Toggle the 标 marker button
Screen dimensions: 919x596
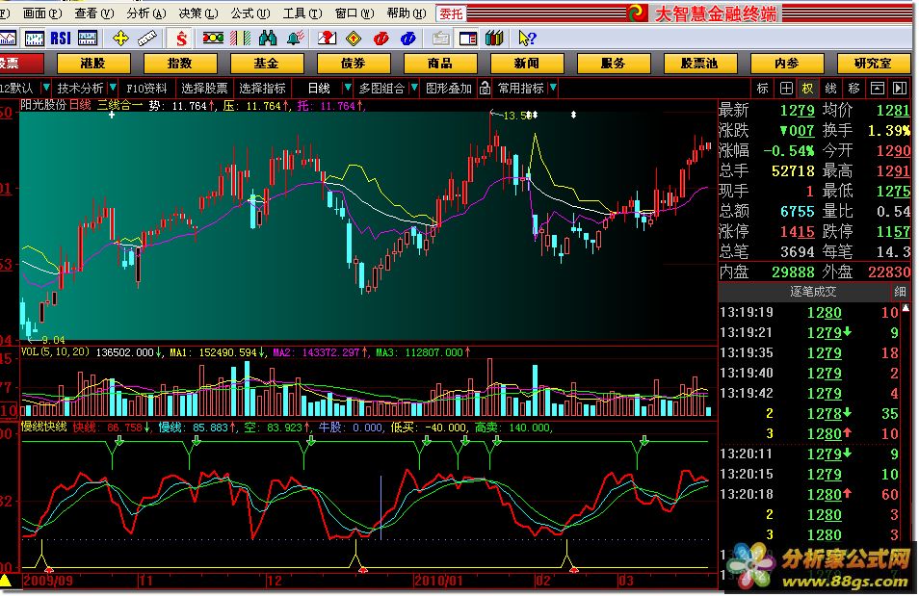click(763, 88)
